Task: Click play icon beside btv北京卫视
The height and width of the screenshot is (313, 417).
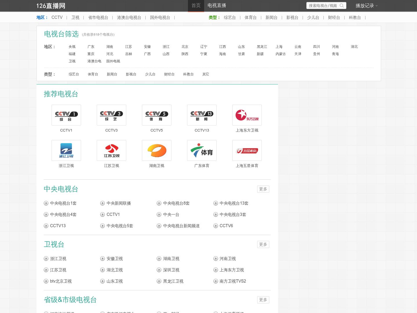Action: (x=46, y=281)
